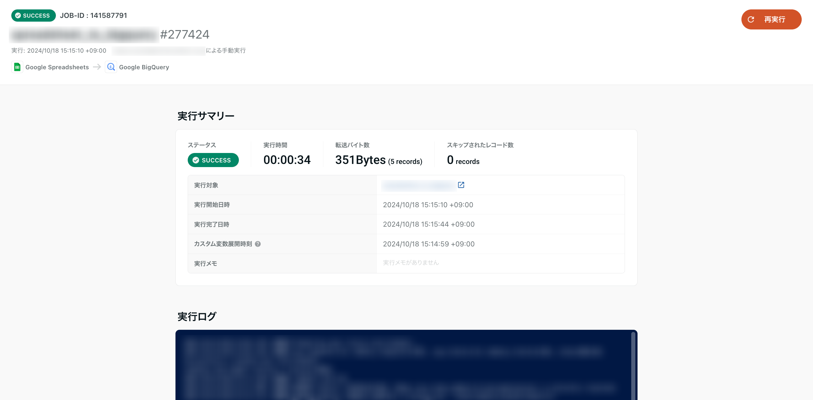The image size is (813, 400).
Task: Click JOB-ID : 141587791 text
Action: tap(94, 15)
